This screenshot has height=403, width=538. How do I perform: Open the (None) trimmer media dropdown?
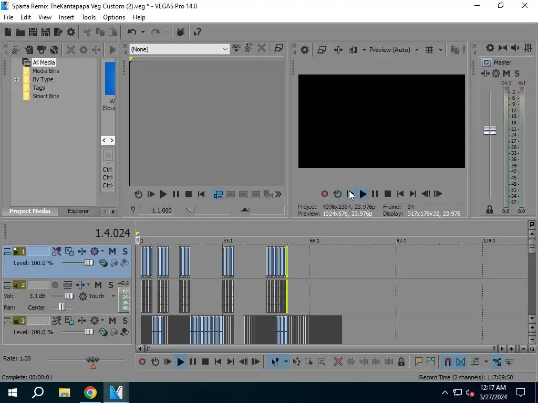point(225,49)
